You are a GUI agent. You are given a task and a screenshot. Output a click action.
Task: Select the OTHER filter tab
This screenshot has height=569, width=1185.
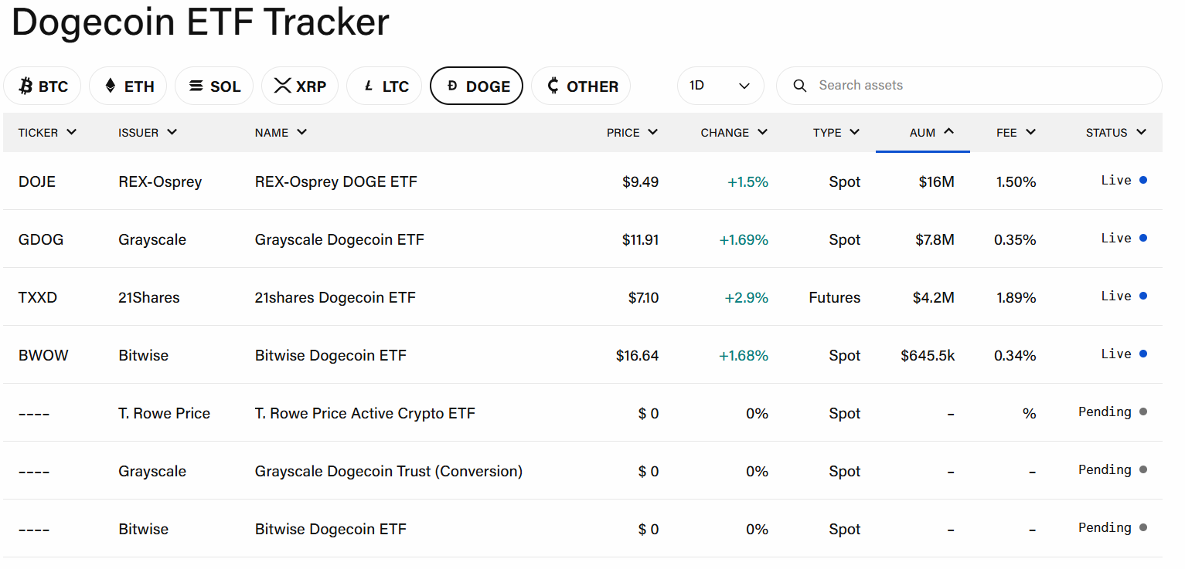581,86
